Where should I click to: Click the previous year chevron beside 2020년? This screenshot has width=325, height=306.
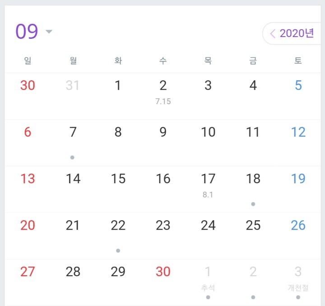[273, 34]
